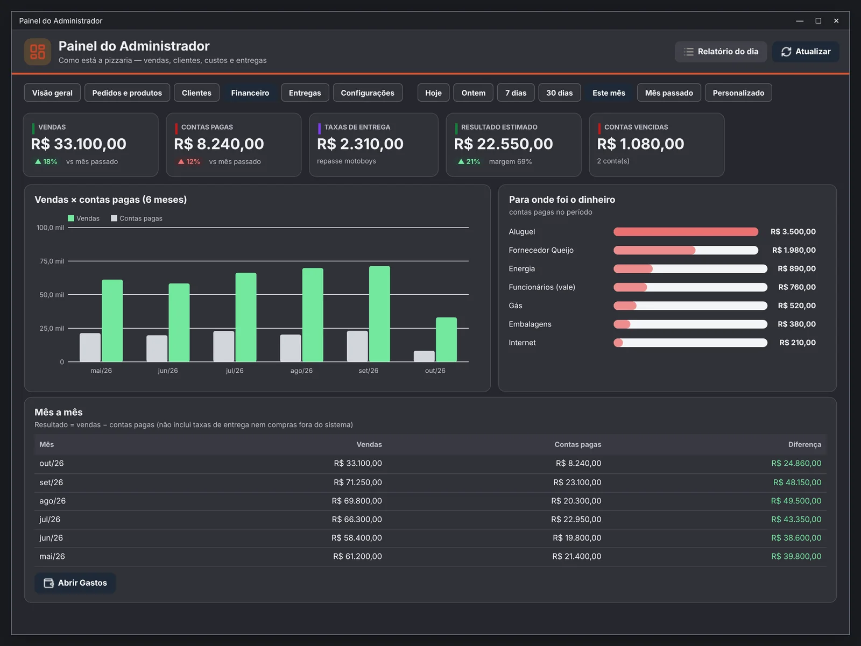Open the Personalizado date range option
The height and width of the screenshot is (646, 861).
pos(738,93)
